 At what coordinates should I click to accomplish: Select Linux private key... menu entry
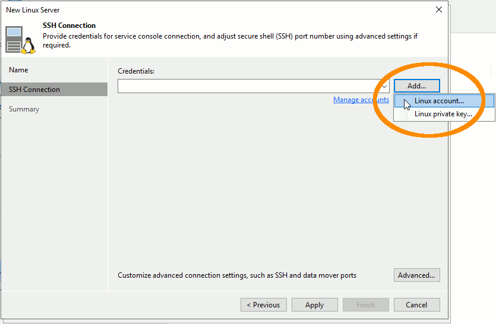[x=443, y=114]
